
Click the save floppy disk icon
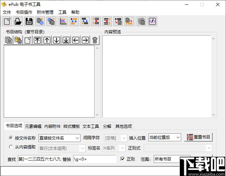click(x=29, y=21)
